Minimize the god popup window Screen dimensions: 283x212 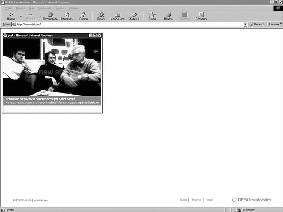(x=91, y=36)
